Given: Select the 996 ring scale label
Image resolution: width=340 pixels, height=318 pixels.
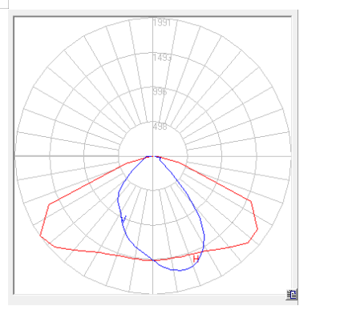Looking at the screenshot, I should click(160, 92).
